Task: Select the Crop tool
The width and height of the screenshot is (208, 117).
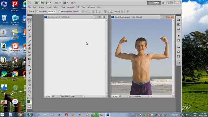Action: click(30, 33)
